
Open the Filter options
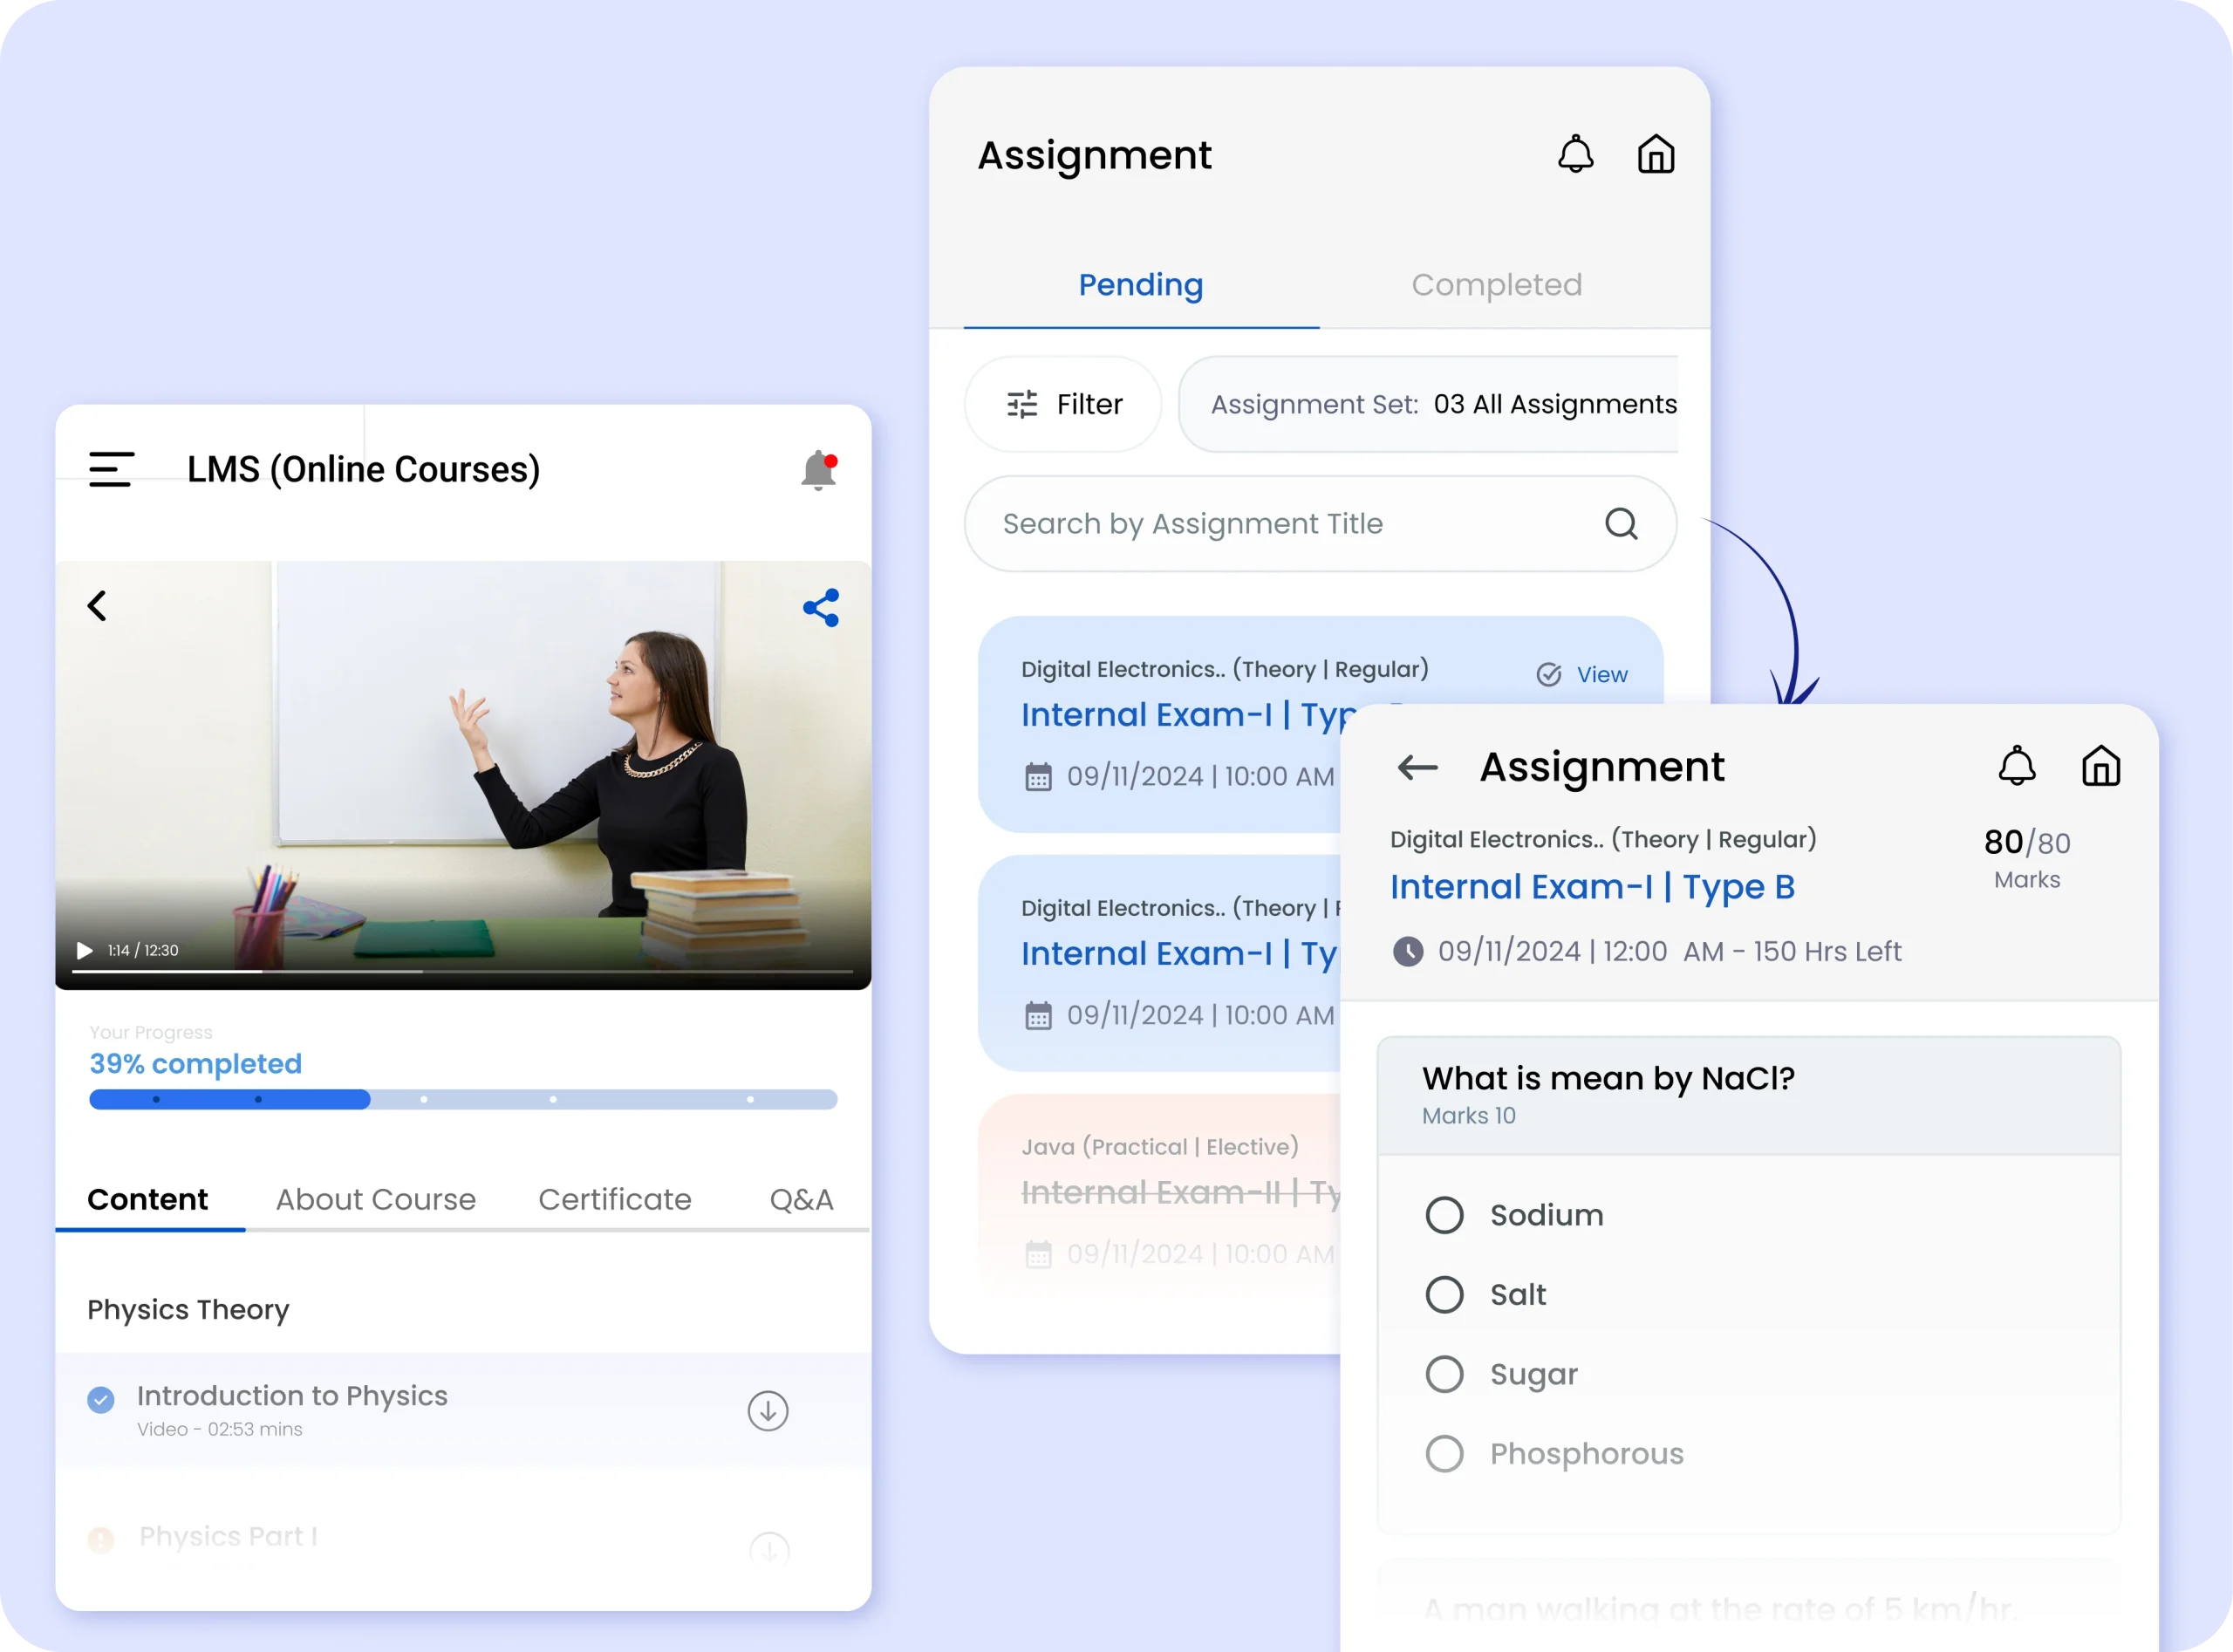pos(1063,405)
